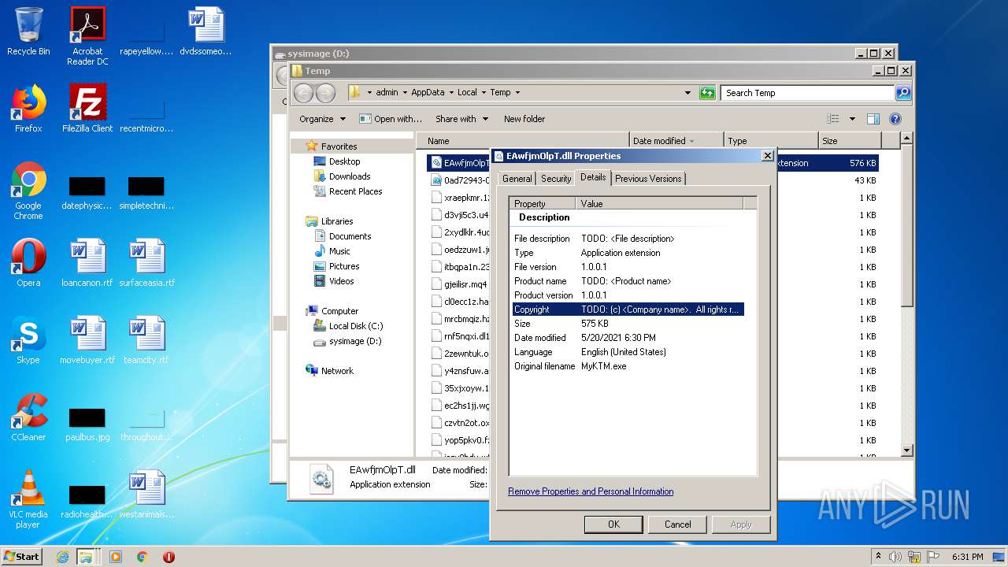Select the loancanon.rtf desktop file

pos(87,263)
